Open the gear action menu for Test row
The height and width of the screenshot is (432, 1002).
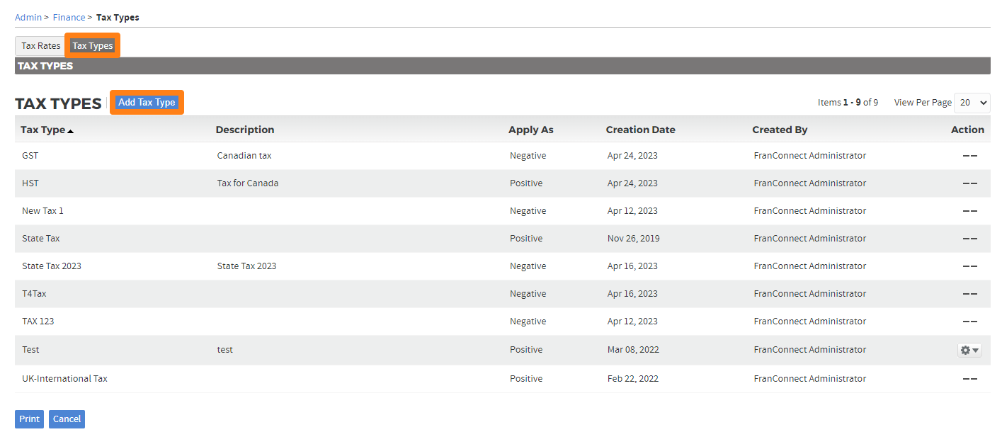tap(969, 350)
